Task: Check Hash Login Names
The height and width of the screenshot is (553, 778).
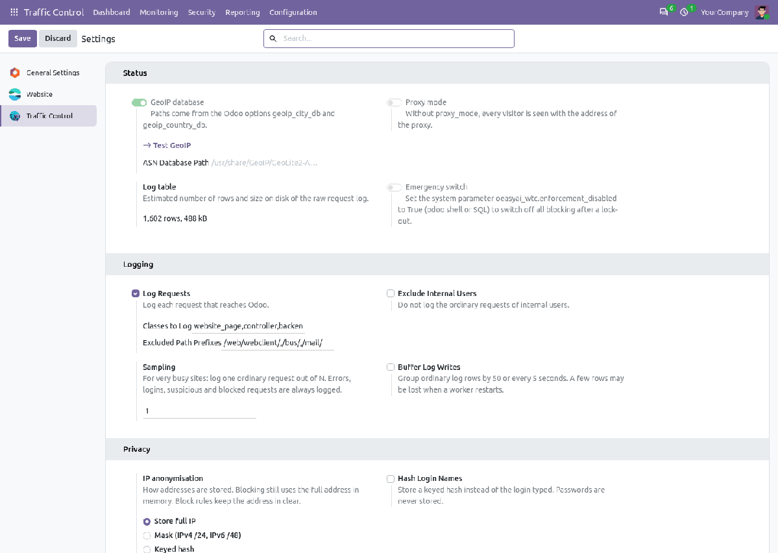Action: 391,478
